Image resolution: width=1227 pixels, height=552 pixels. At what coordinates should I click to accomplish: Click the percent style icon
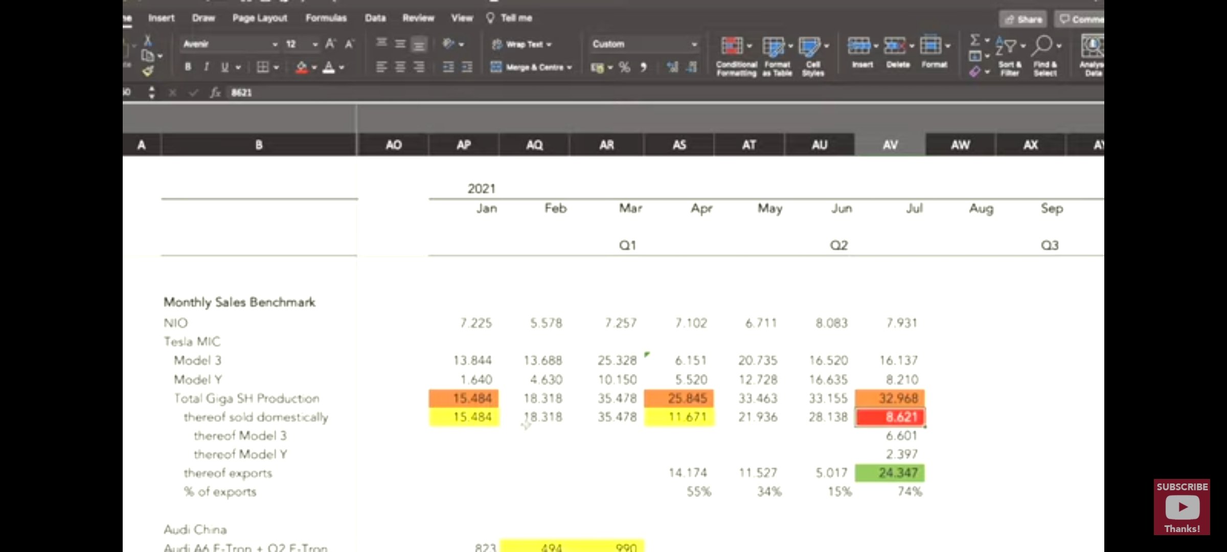(624, 67)
